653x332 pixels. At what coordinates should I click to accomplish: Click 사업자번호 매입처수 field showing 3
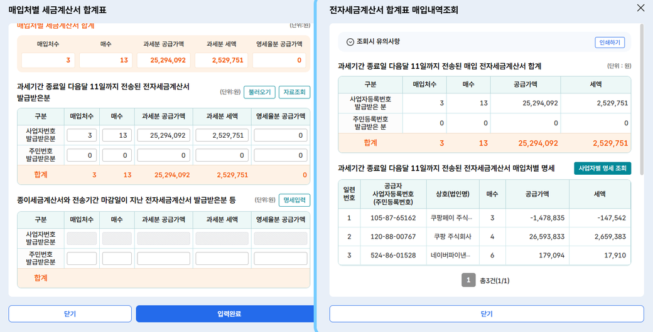pos(82,135)
